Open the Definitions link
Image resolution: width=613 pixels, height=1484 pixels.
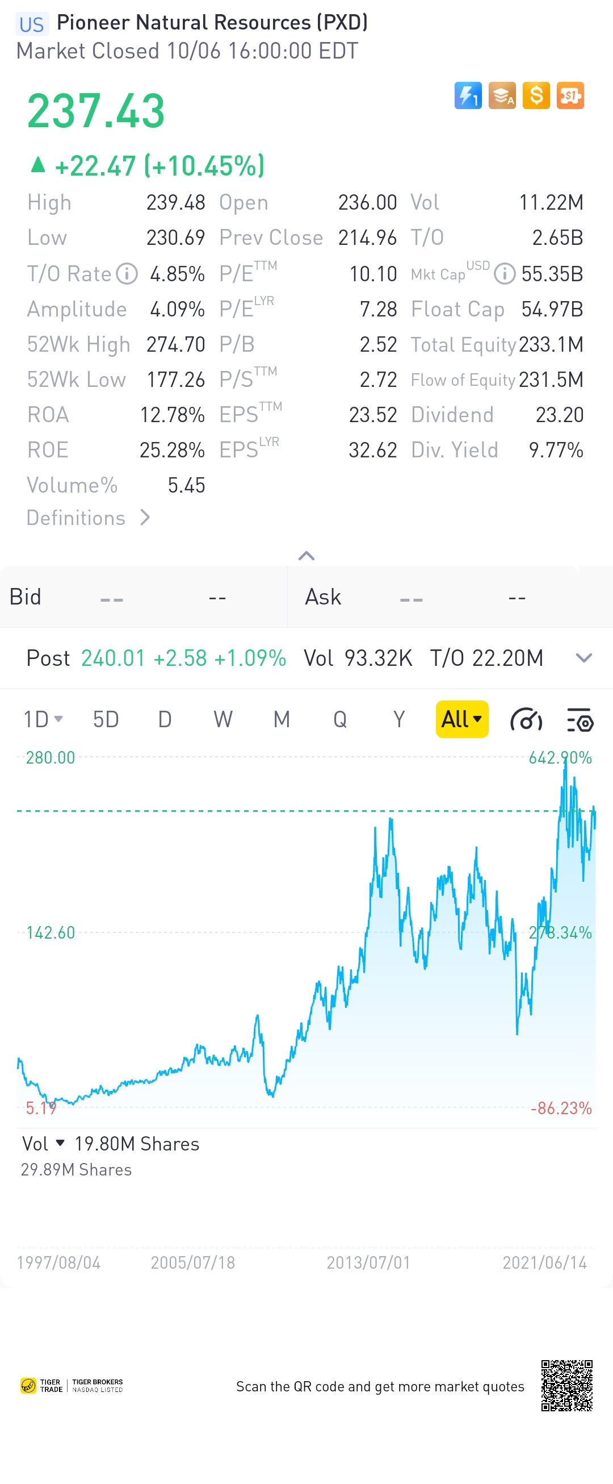click(88, 518)
